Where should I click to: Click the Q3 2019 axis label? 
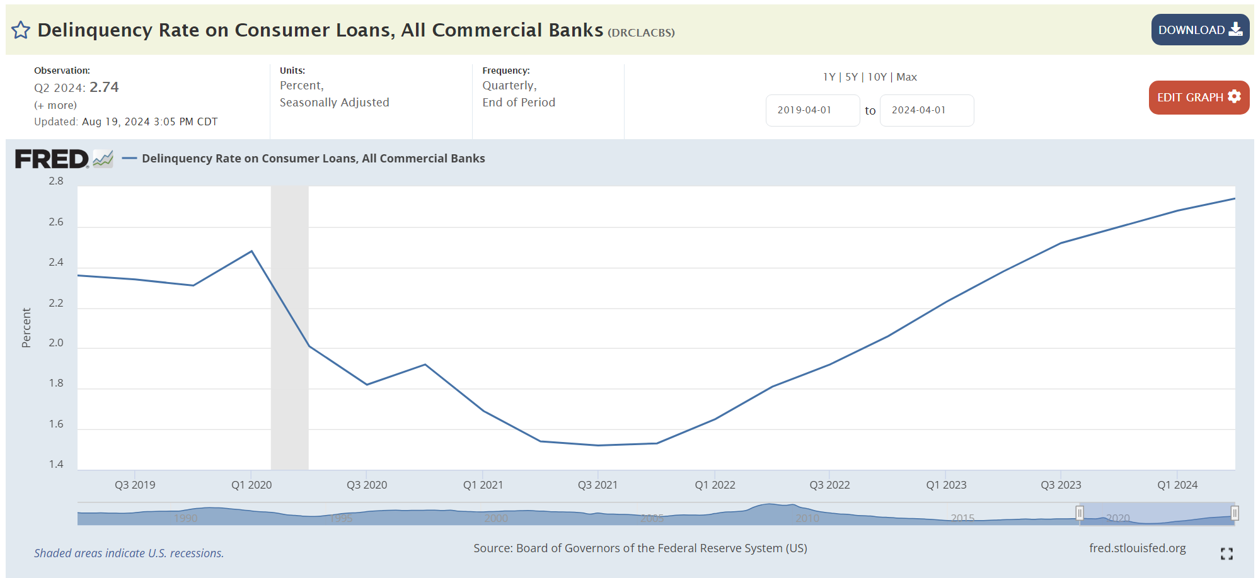point(135,485)
